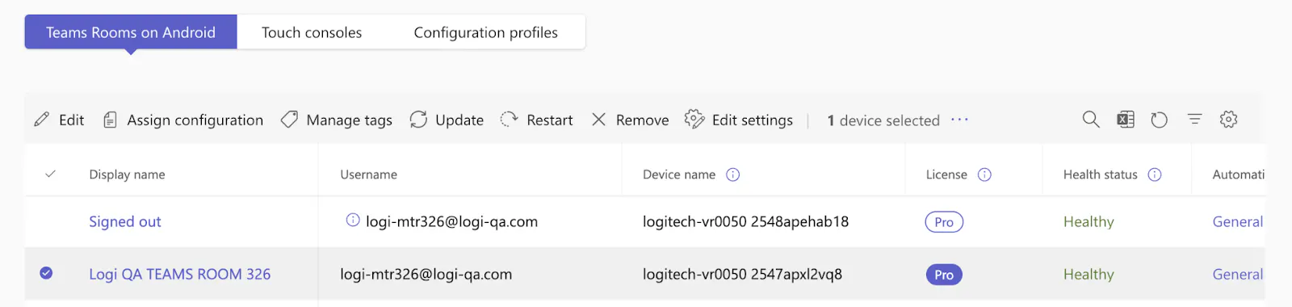Open more actions ellipsis menu
The width and height of the screenshot is (1292, 307).
[959, 120]
